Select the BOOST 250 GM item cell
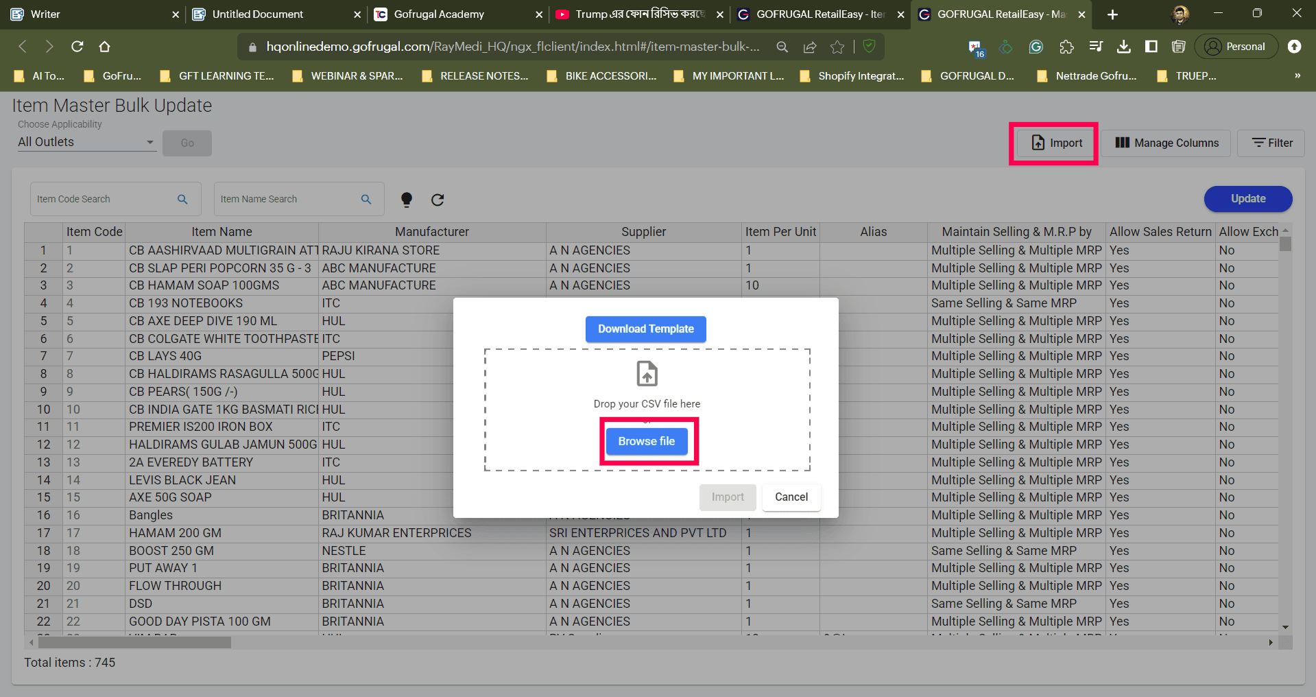 pyautogui.click(x=222, y=551)
